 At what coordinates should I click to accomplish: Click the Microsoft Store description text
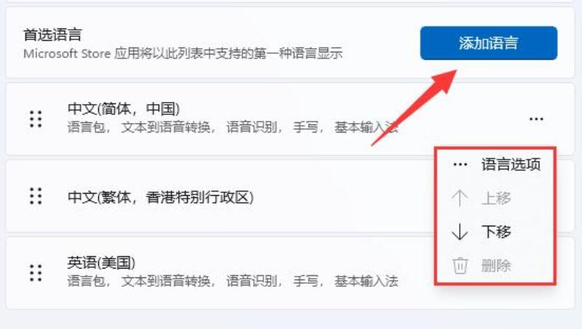coord(183,53)
